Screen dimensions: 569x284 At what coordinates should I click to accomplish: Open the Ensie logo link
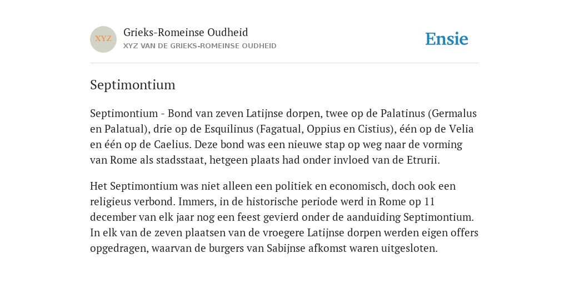pyautogui.click(x=447, y=39)
